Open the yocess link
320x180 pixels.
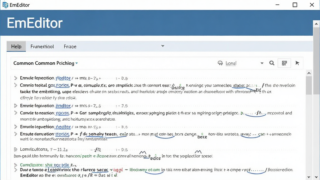click(x=62, y=113)
